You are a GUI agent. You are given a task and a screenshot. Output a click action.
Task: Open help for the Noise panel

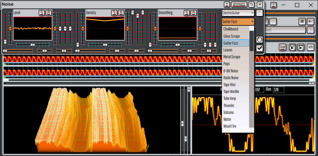(x=227, y=4)
